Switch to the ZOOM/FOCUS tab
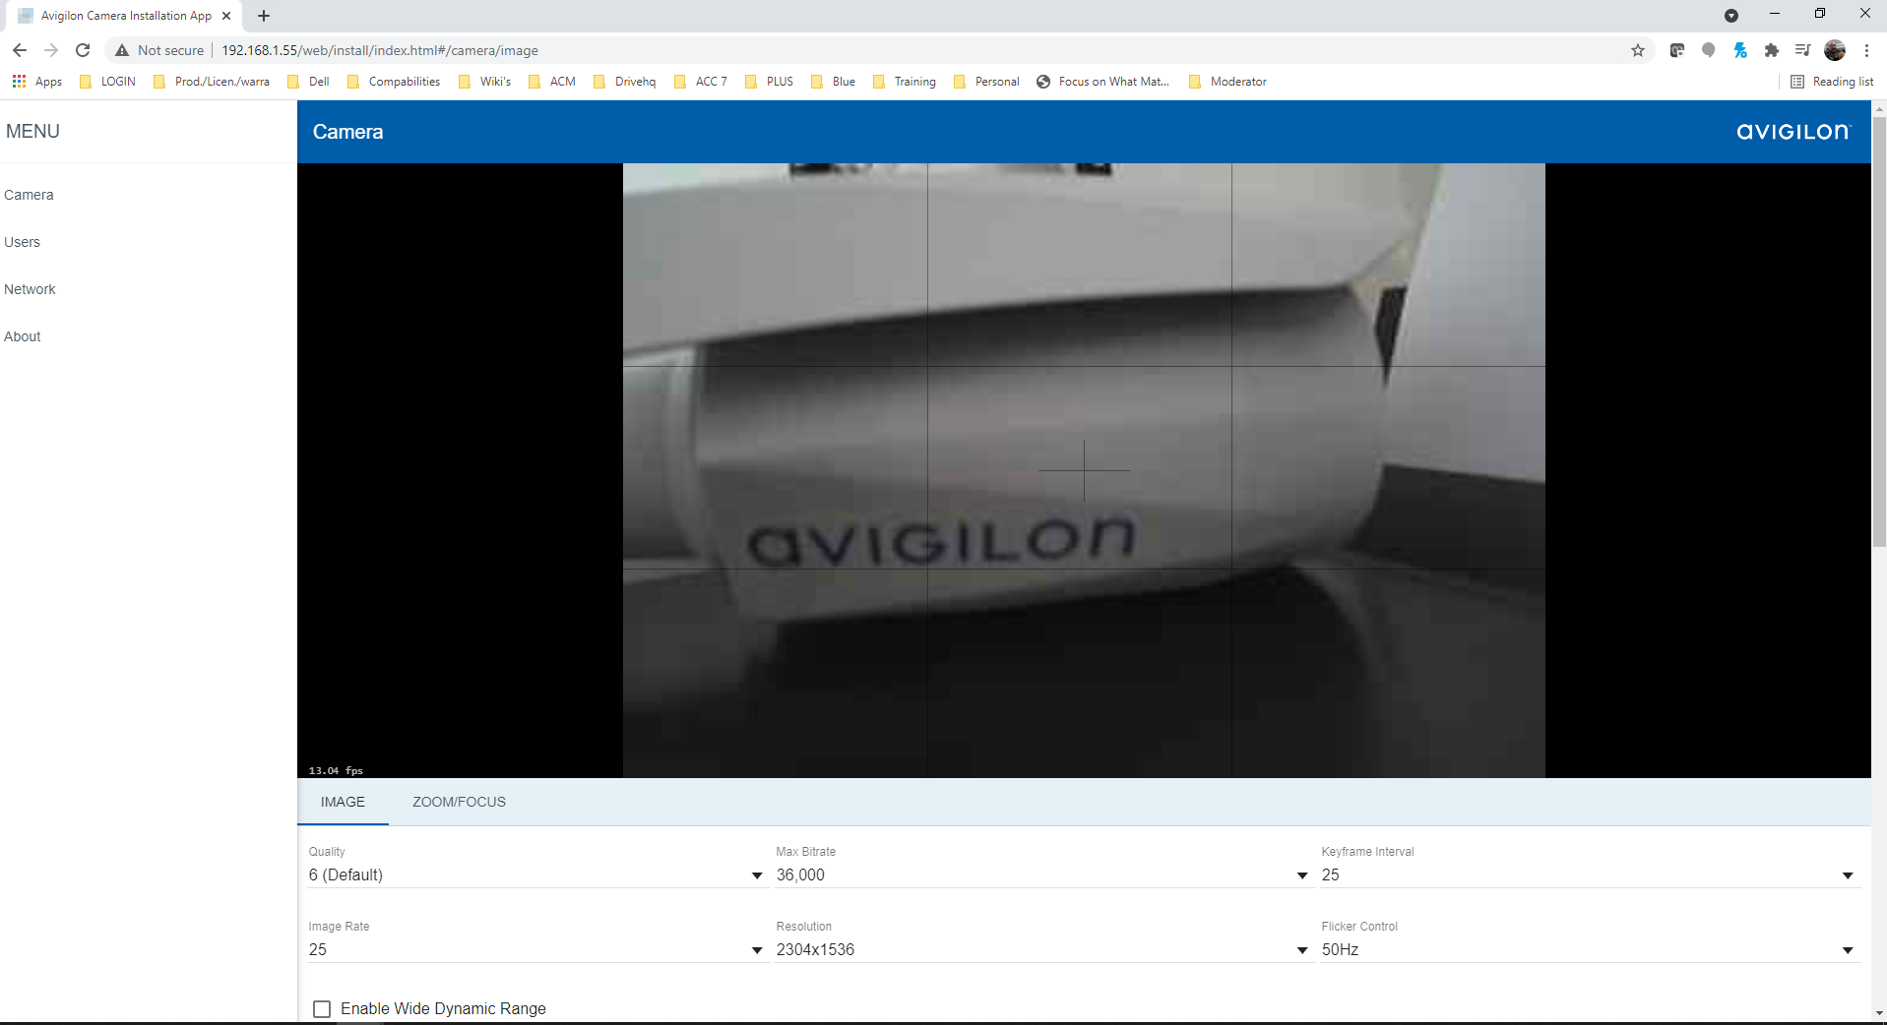The width and height of the screenshot is (1887, 1025). [458, 802]
